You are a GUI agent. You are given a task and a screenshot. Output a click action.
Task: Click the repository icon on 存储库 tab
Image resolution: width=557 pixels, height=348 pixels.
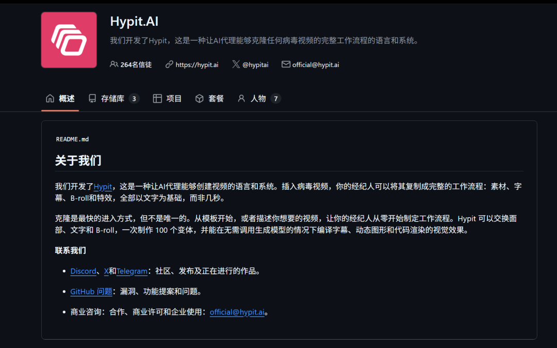[92, 98]
